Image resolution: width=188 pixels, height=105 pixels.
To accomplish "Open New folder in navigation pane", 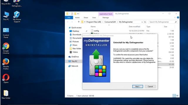I will pos(75,49).
